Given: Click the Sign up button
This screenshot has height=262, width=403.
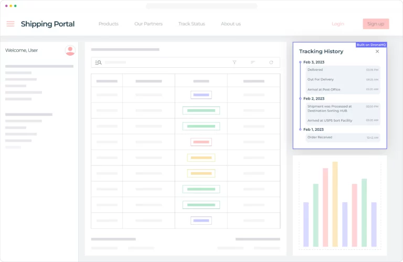Looking at the screenshot, I should pos(376,24).
